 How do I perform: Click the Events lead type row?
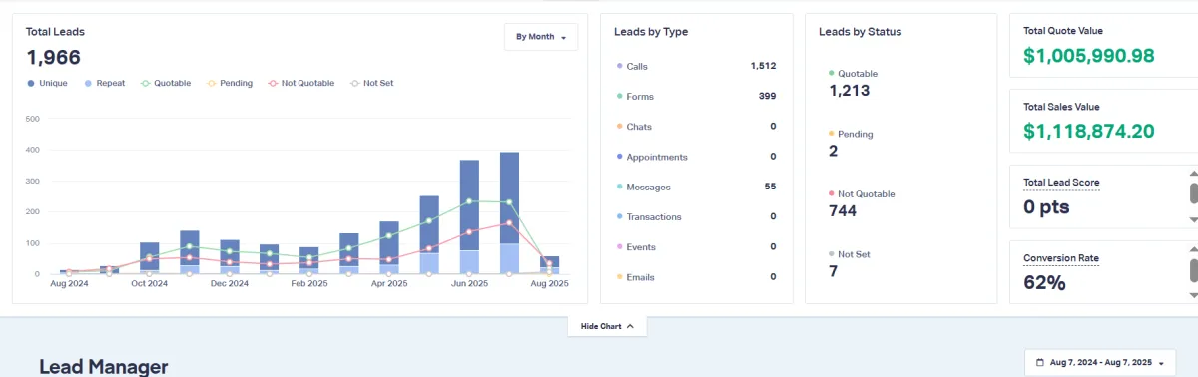click(697, 246)
